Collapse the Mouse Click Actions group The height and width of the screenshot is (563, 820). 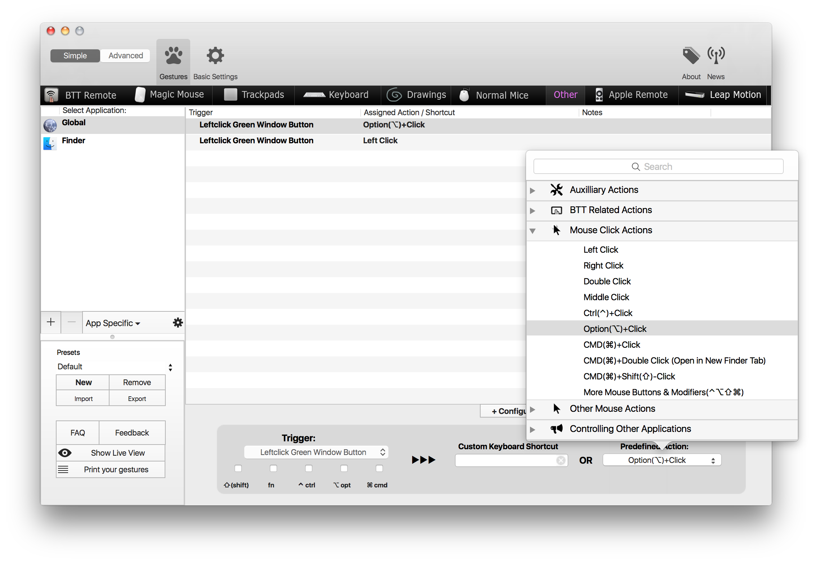pyautogui.click(x=532, y=231)
